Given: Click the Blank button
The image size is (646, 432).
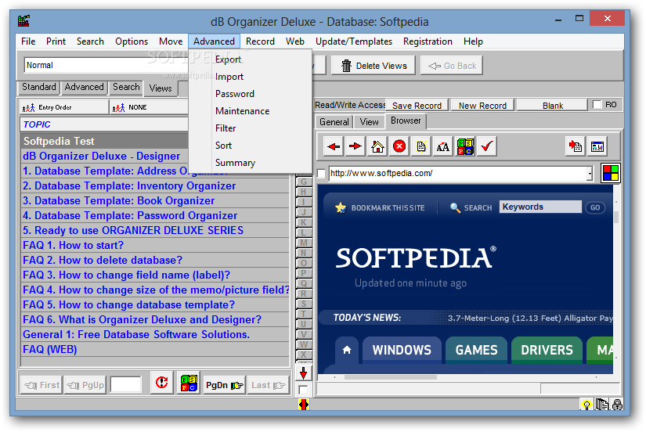Looking at the screenshot, I should 553,106.
